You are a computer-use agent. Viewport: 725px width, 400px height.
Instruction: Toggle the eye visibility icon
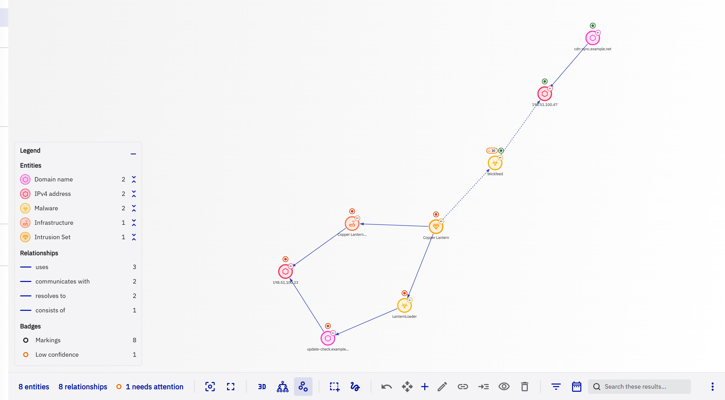tap(504, 387)
